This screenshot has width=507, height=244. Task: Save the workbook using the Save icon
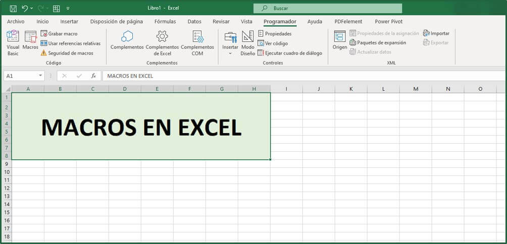click(x=13, y=9)
